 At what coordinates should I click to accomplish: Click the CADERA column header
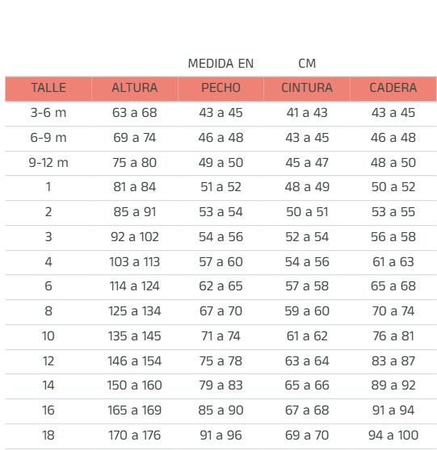tap(393, 88)
